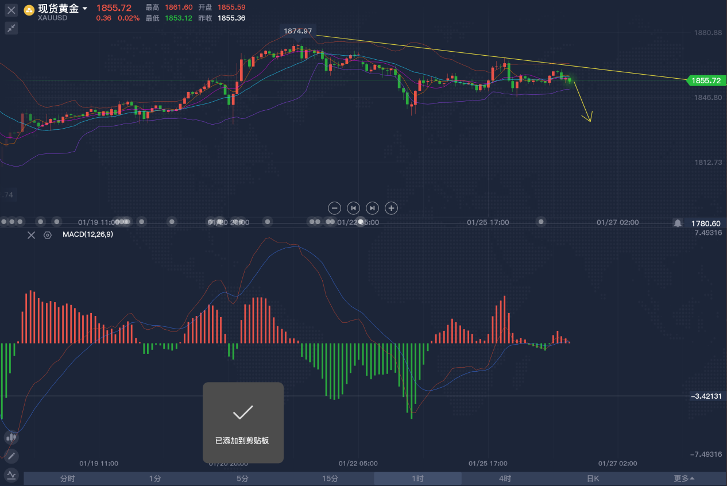Switch to the 5分 timeframe
Image resolution: width=727 pixels, height=486 pixels.
coord(242,479)
